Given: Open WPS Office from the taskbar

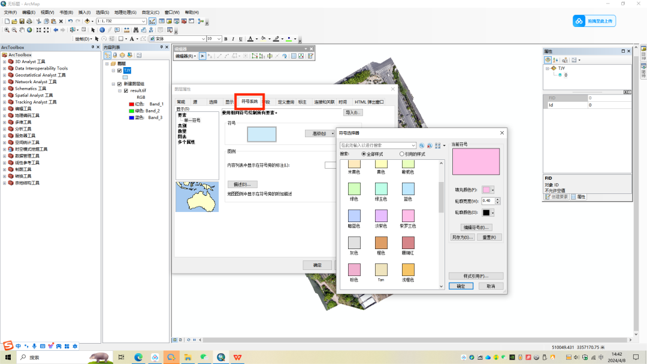Looking at the screenshot, I should 237,357.
